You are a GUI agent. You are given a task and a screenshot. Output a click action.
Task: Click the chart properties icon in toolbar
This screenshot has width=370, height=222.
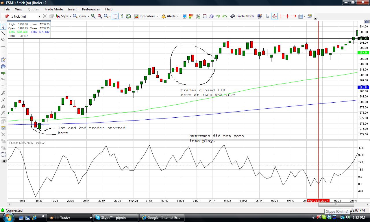point(309,16)
